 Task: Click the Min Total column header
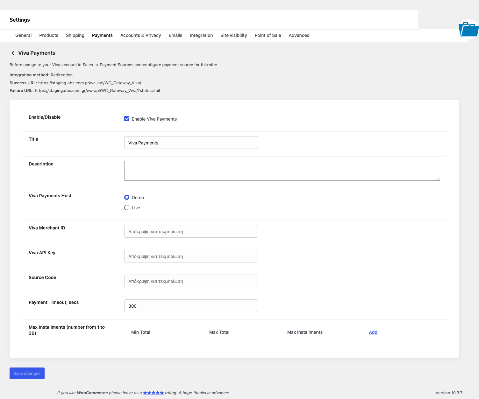point(141,332)
